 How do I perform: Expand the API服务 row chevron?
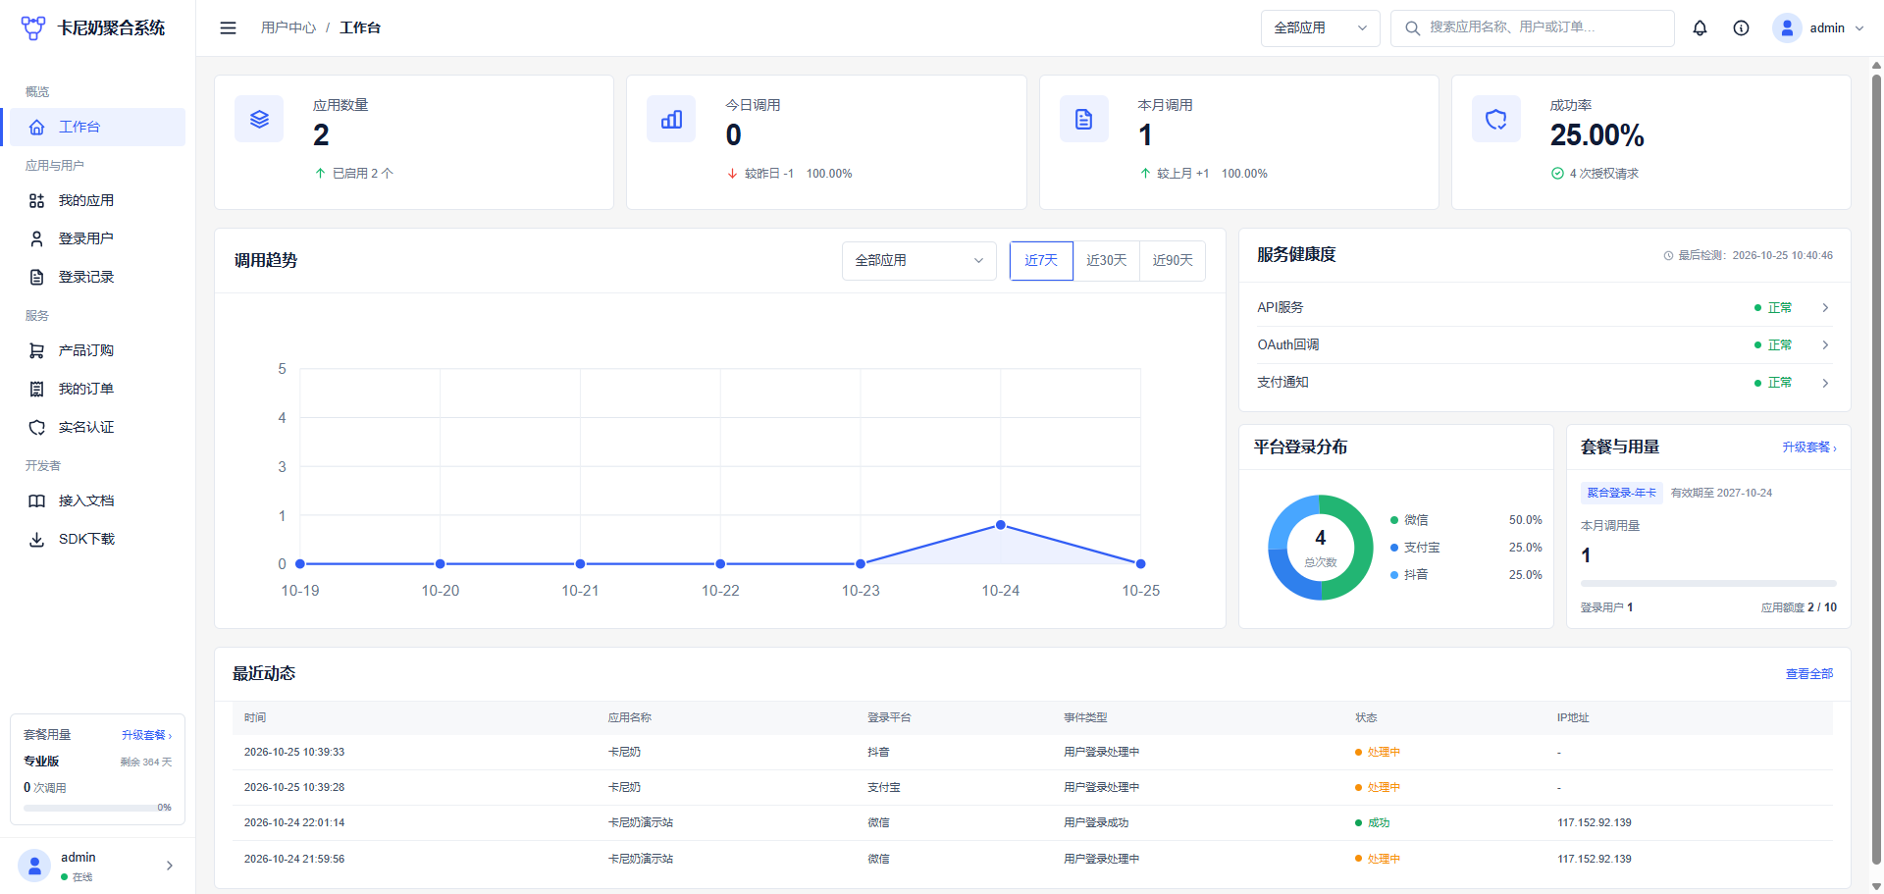coord(1825,307)
